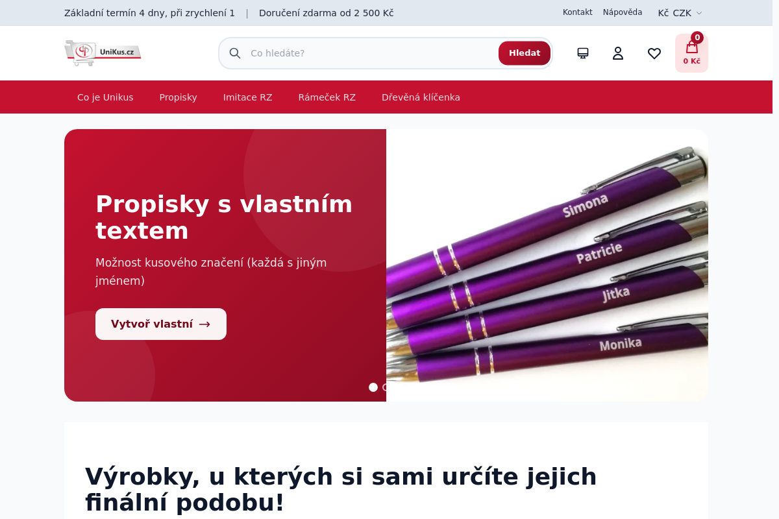Viewport: 779px width, 519px height.
Task: Click the Doručení zdarma od 2 500 Kč text
Action: point(327,13)
